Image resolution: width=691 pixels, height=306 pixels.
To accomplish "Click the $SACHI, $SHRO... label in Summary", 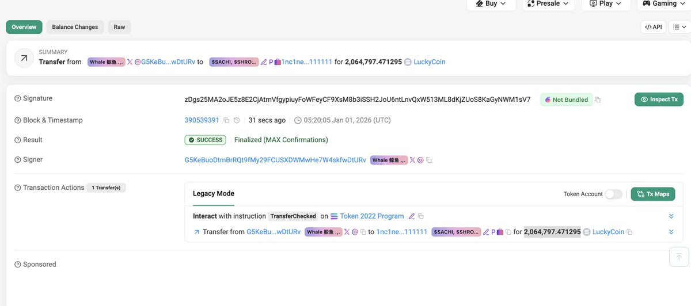I will coord(234,62).
